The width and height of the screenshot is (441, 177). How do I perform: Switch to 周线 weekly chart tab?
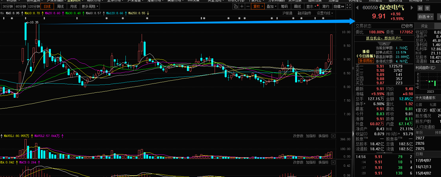[x=60, y=6]
